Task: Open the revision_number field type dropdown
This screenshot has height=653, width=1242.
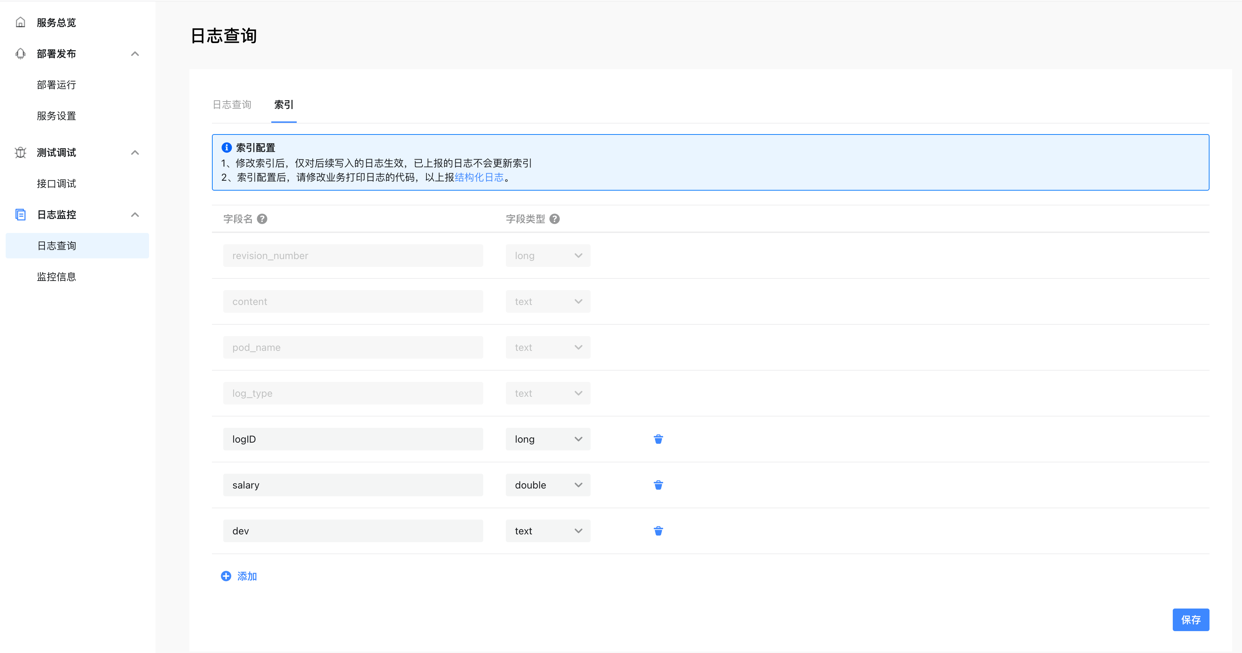Action: click(548, 256)
